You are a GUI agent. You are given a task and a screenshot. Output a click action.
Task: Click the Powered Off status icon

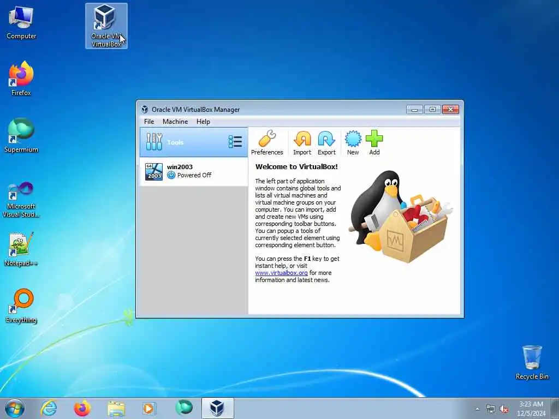(x=171, y=175)
